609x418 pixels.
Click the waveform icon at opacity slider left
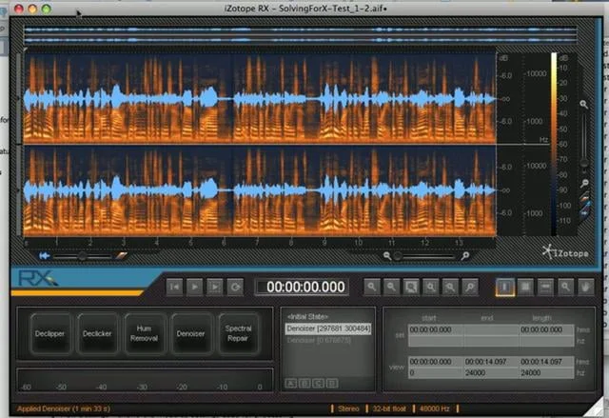(45, 255)
